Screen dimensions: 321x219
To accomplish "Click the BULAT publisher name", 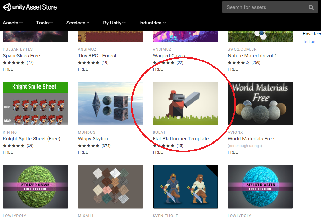I will tap(159, 132).
